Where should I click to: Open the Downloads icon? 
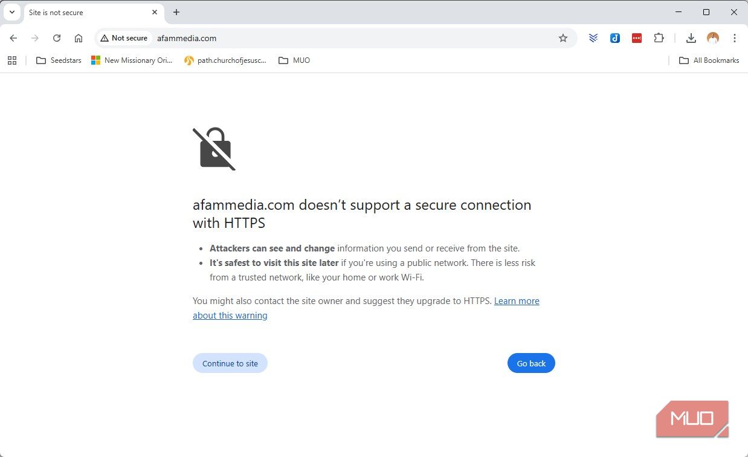click(691, 38)
